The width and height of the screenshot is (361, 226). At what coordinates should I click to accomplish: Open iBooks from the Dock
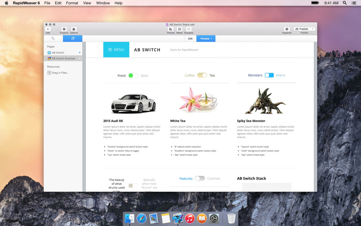tap(202, 218)
